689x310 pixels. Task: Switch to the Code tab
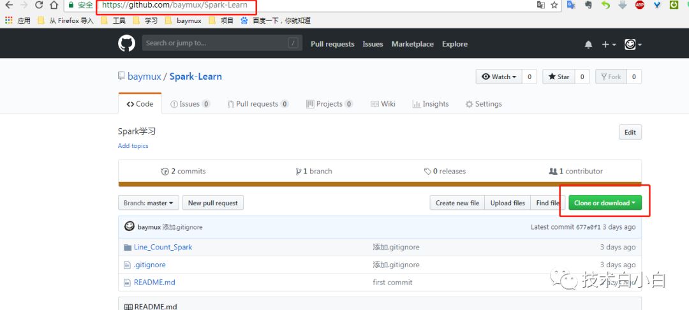[140, 104]
